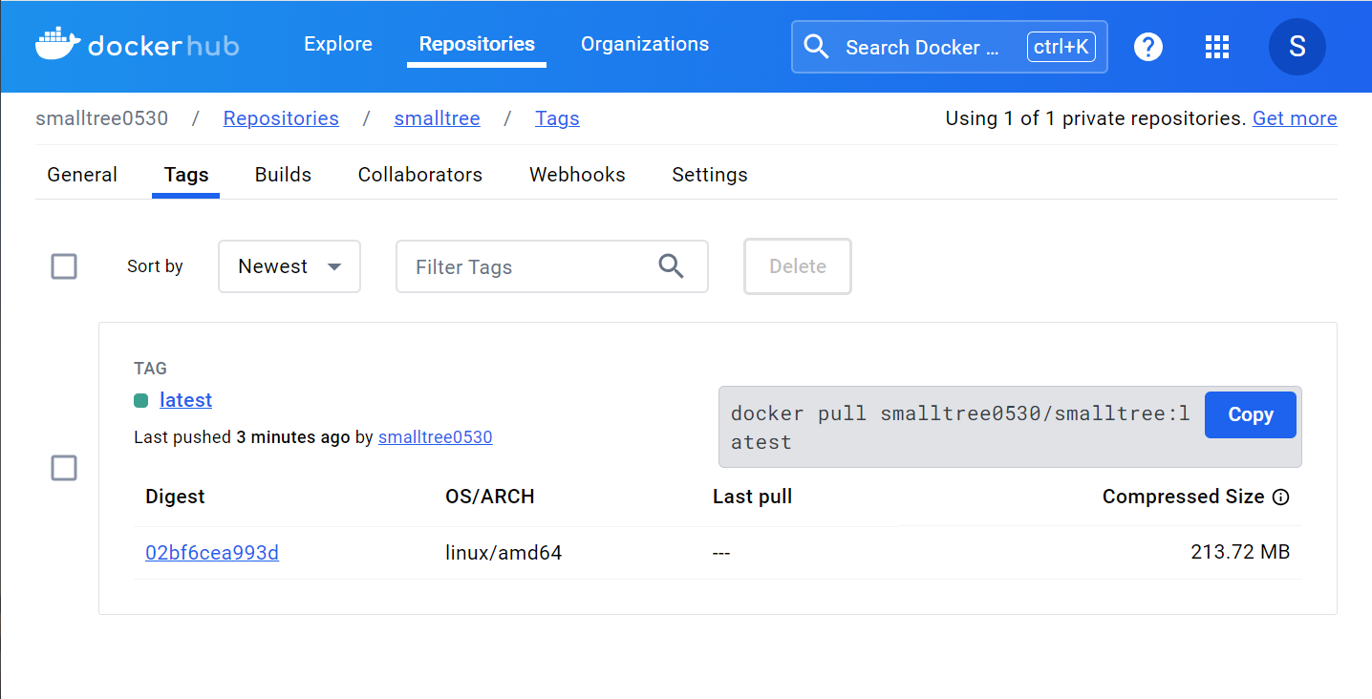Open Organizations in top navigation

[x=645, y=44]
